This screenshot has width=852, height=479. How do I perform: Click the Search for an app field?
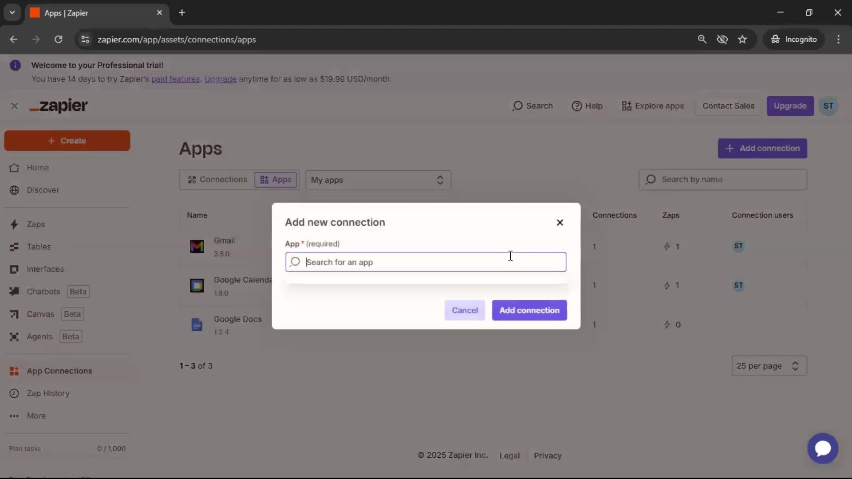pyautogui.click(x=426, y=262)
